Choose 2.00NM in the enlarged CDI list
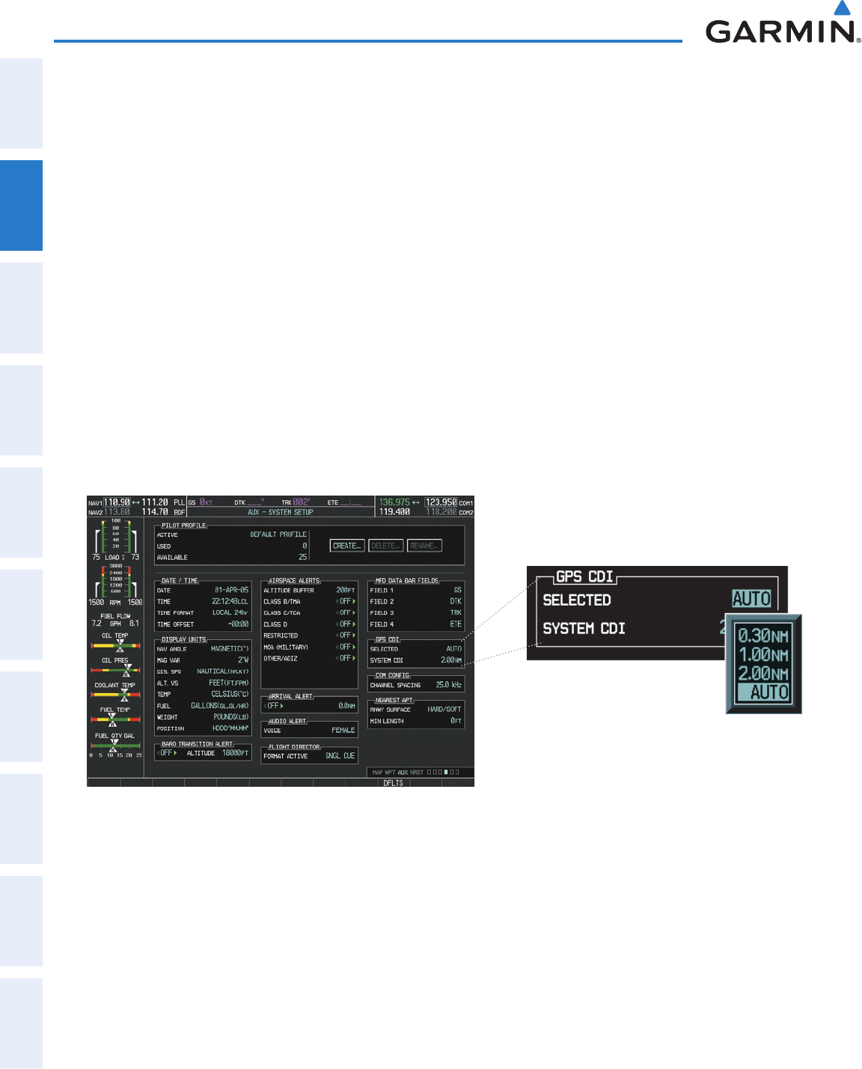Screen dimensions: 862x1069 [762, 673]
